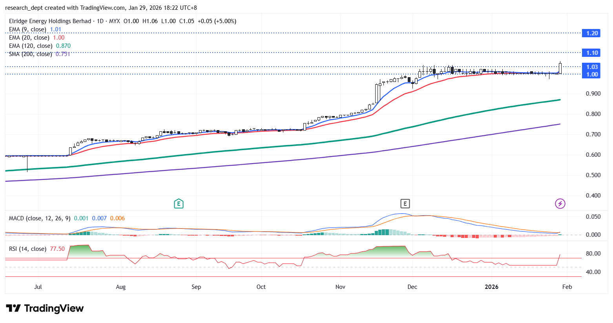Click the 1.00 blue price label
Screen dimensions: 613x323
pyautogui.click(x=592, y=74)
